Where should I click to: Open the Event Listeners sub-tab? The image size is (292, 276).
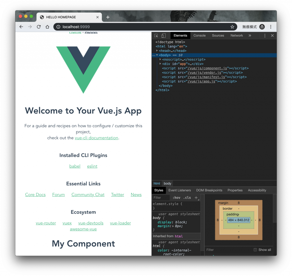[x=180, y=190]
